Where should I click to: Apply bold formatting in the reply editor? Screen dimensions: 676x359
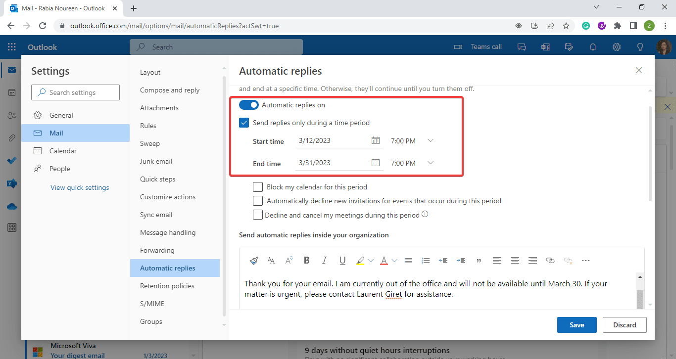click(306, 261)
